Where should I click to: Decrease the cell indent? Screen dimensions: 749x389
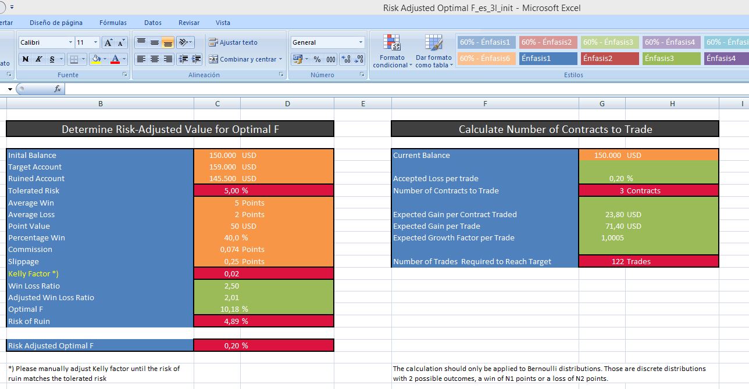(183, 59)
